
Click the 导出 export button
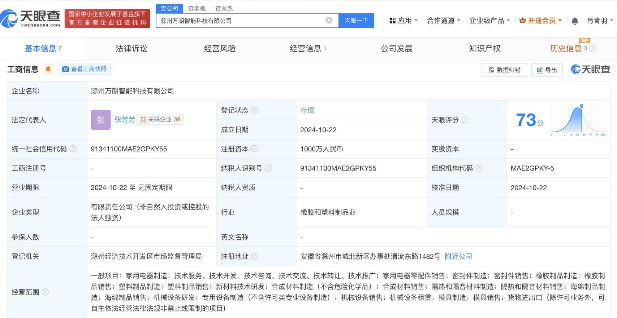pos(547,70)
